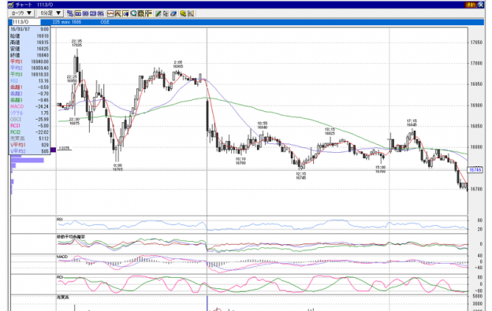Open the red line chart indicator icon
This screenshot has width=492, height=311.
coord(110,13)
